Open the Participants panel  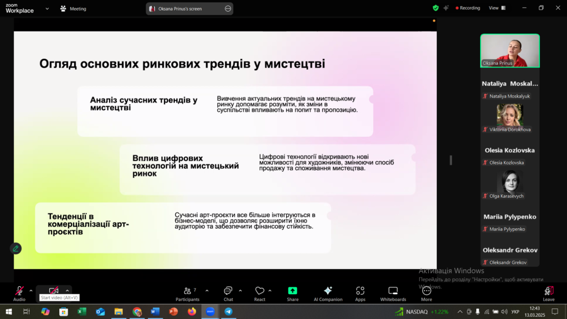tap(187, 294)
